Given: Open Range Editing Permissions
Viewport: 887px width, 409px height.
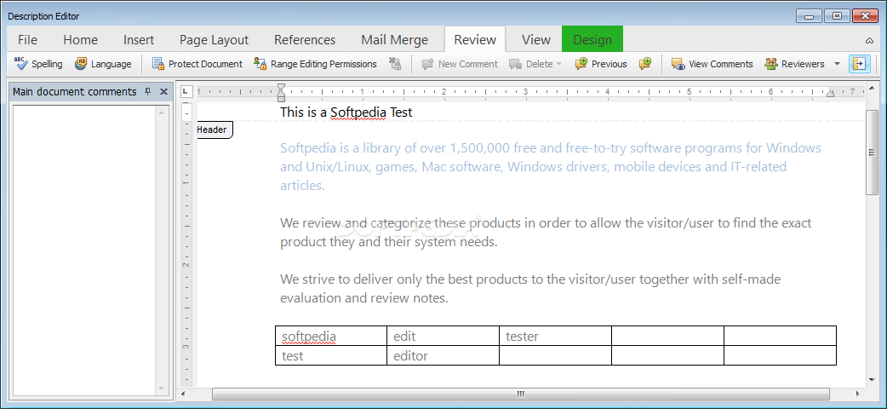Looking at the screenshot, I should (x=315, y=64).
